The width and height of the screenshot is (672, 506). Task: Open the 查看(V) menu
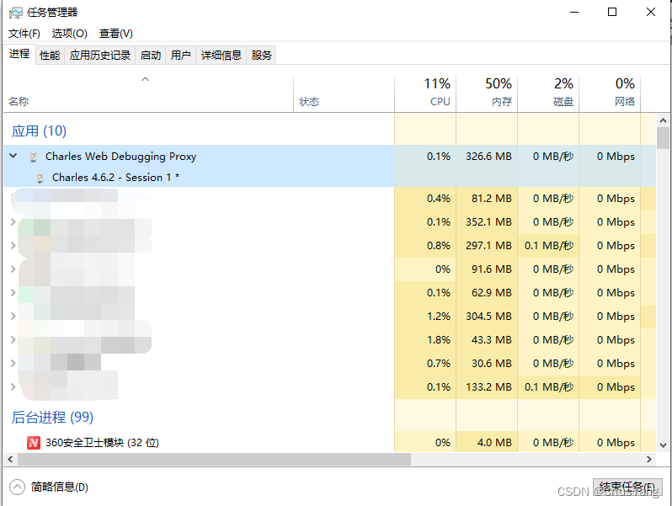tap(115, 34)
